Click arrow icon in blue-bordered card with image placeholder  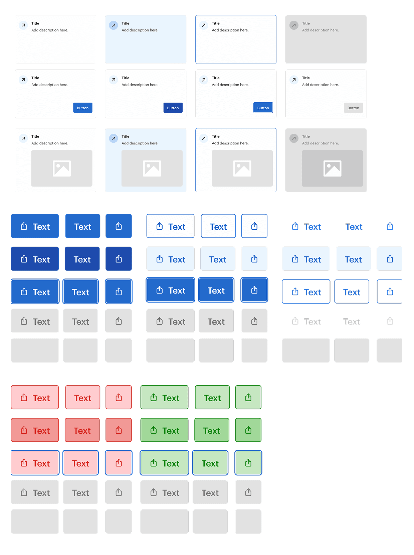pyautogui.click(x=204, y=138)
